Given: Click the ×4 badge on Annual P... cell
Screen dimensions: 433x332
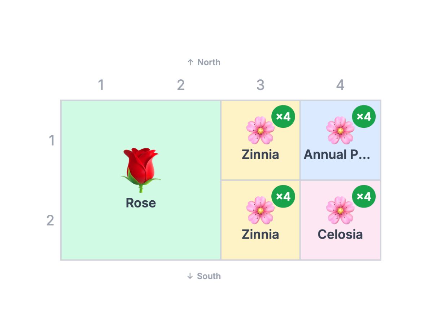Looking at the screenshot, I should coord(364,117).
